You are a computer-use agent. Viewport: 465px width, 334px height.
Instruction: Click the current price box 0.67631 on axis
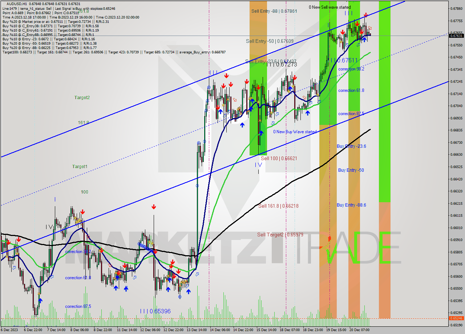(x=457, y=36)
